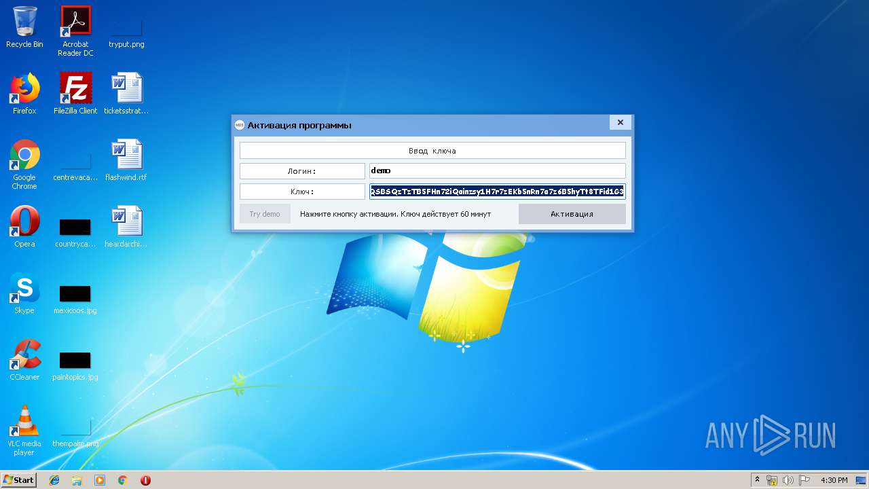Select the heardarchi document icon

(126, 227)
